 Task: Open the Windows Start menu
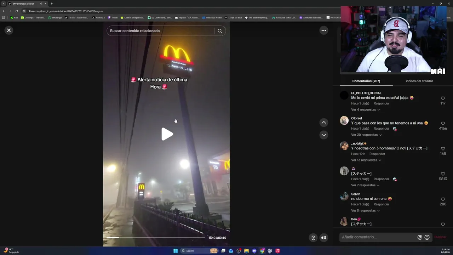(x=176, y=251)
